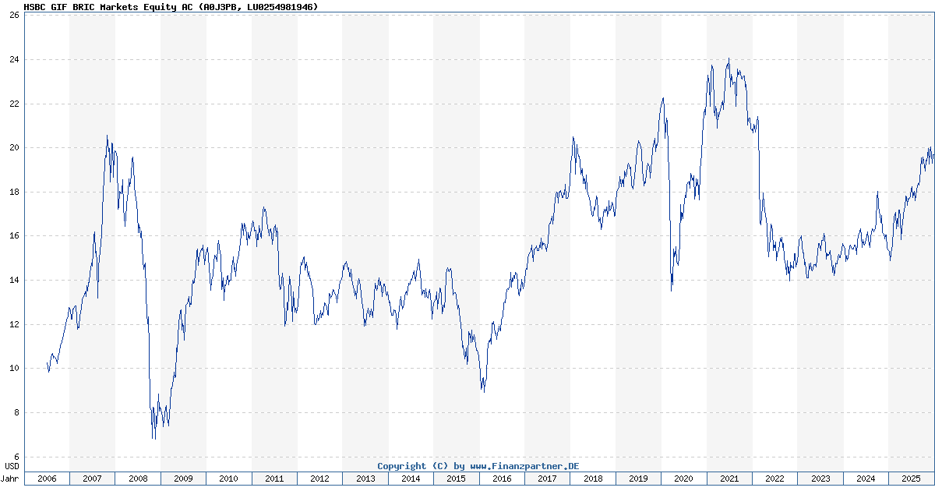Select the year 2019 axis label

click(x=637, y=480)
